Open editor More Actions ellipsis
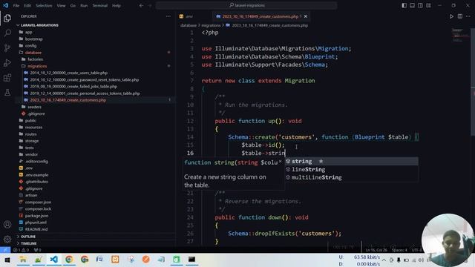Viewport: 475px width, 267px height. coord(468,16)
